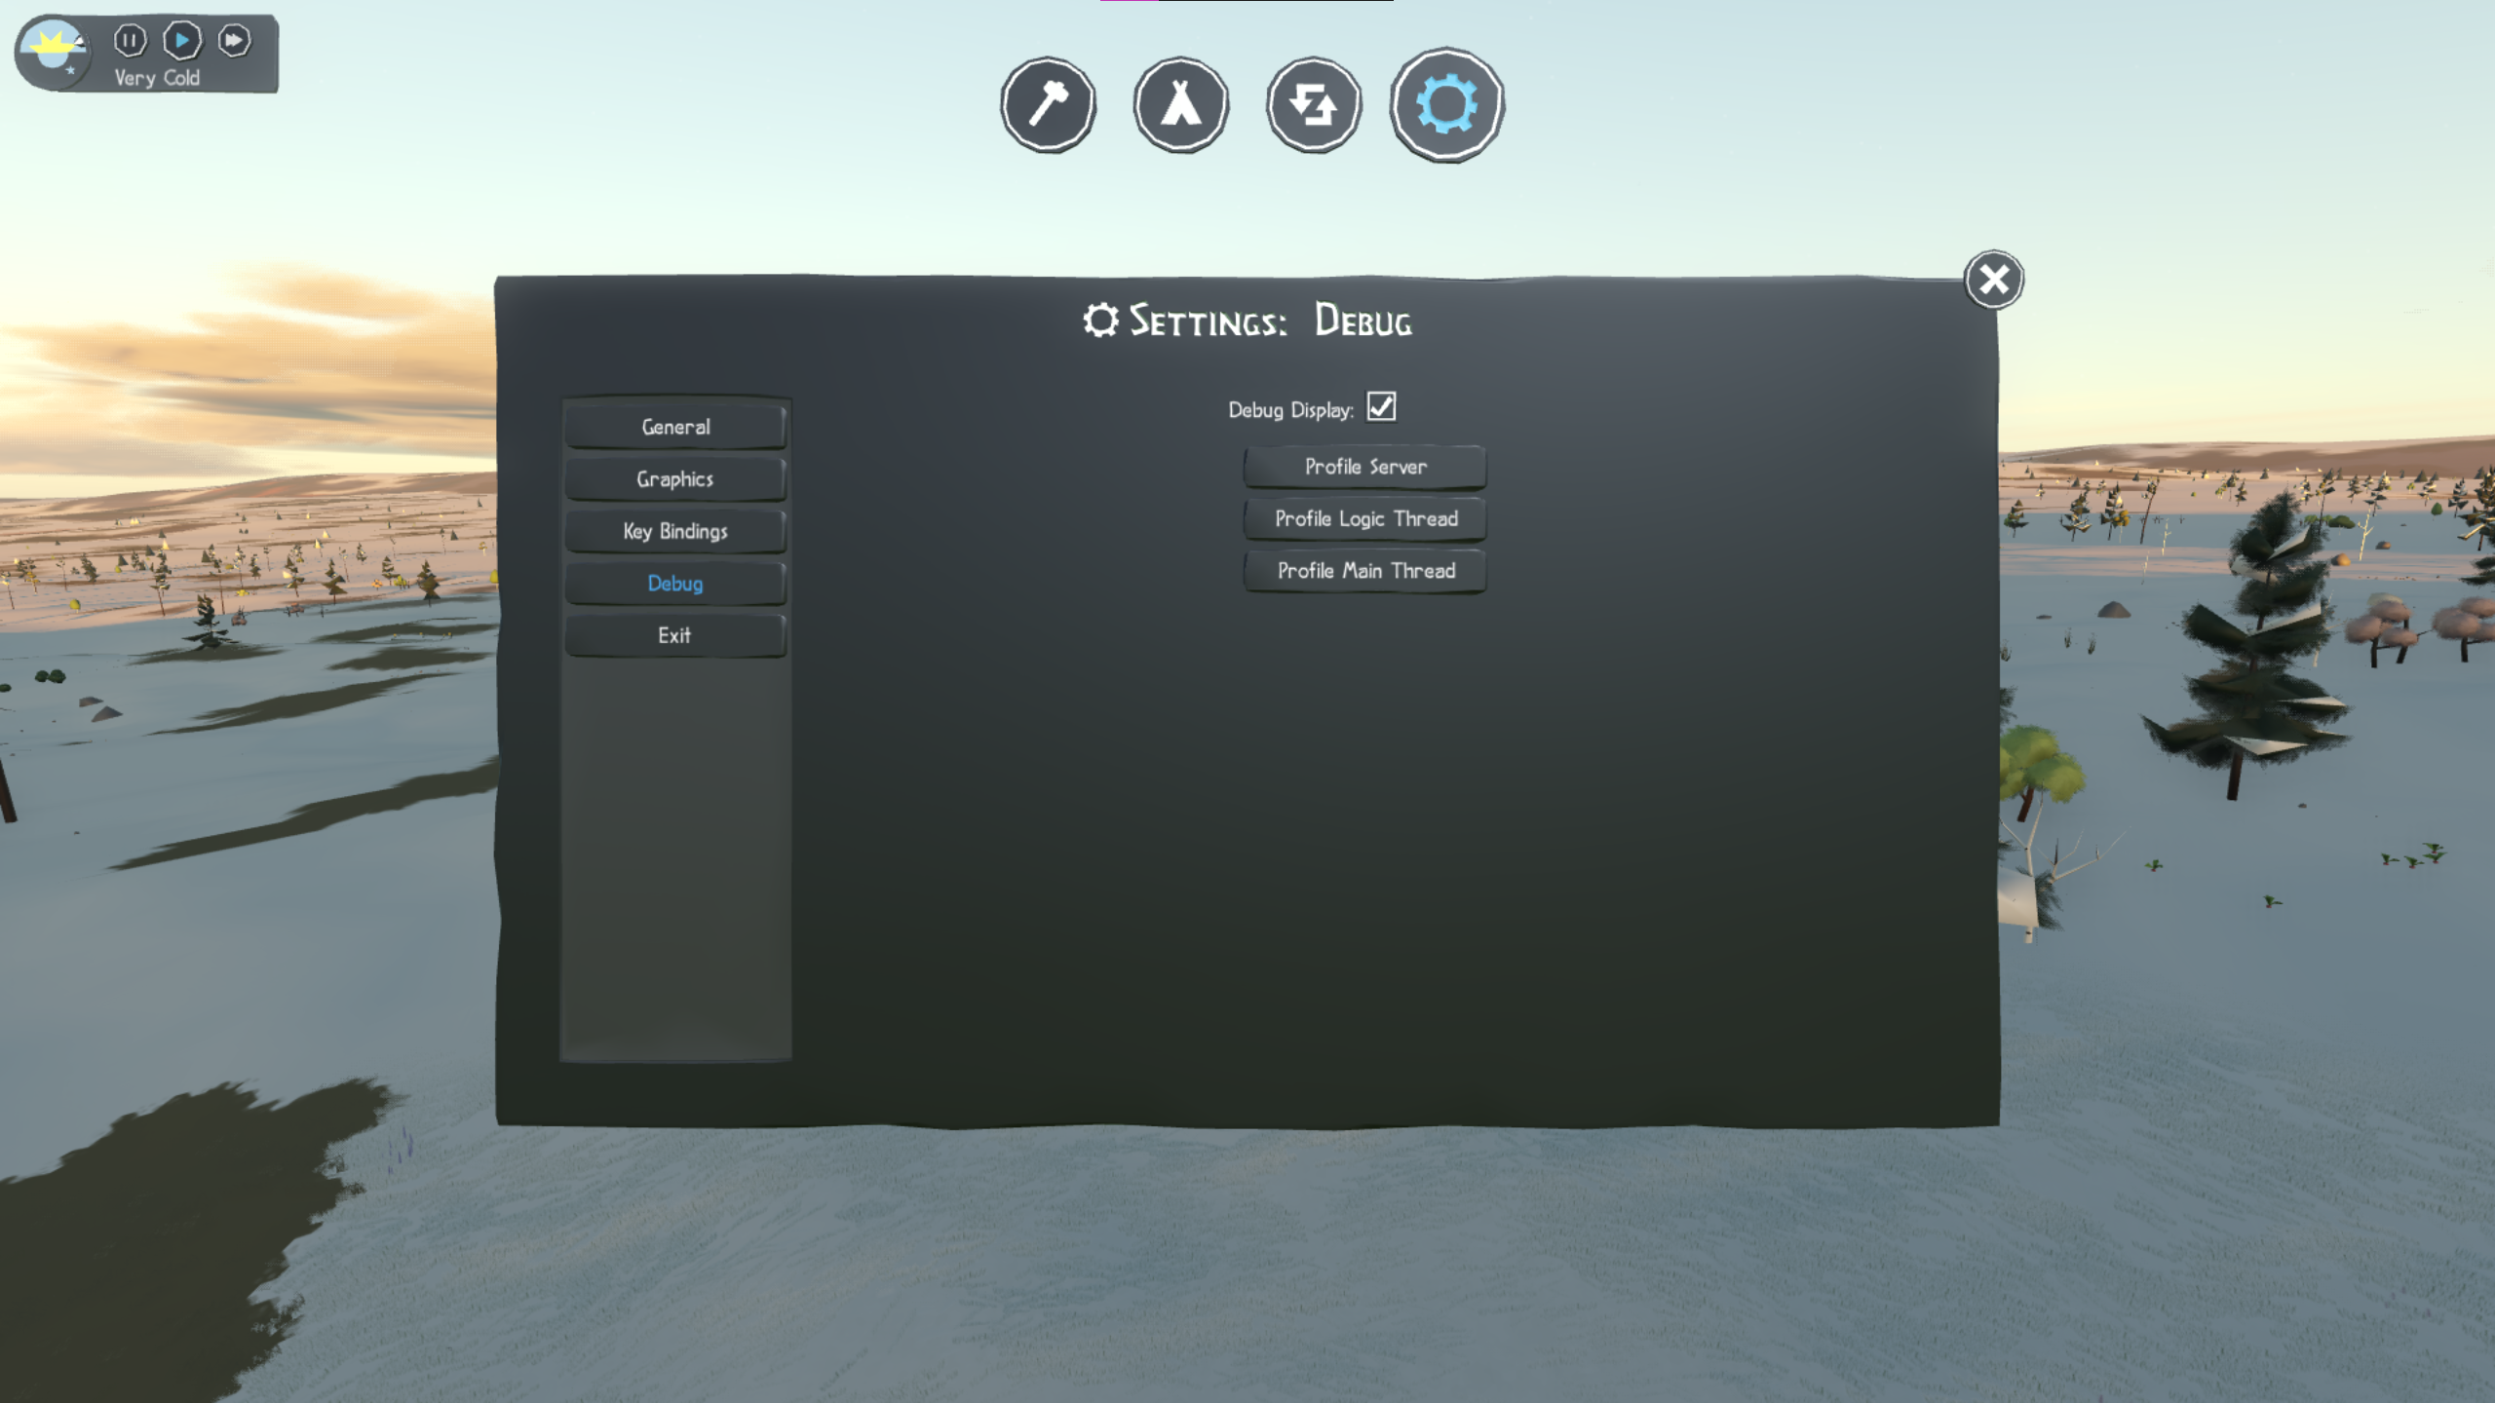Click the Very Cold temperature label
The image size is (2495, 1403).
point(157,78)
